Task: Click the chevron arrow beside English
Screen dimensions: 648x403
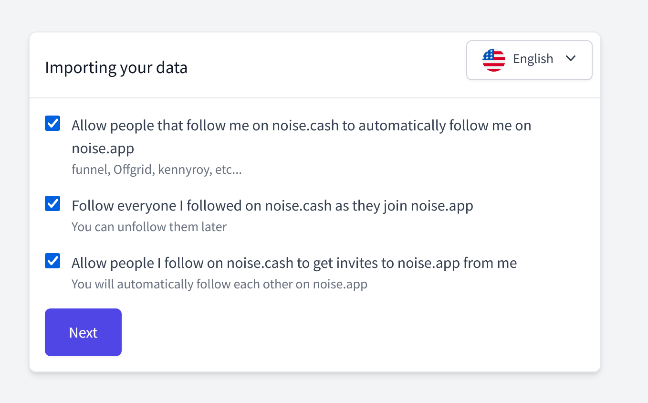Action: [x=571, y=58]
